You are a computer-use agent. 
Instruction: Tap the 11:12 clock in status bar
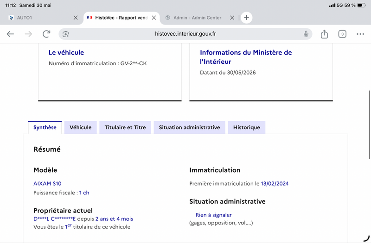click(x=10, y=5)
